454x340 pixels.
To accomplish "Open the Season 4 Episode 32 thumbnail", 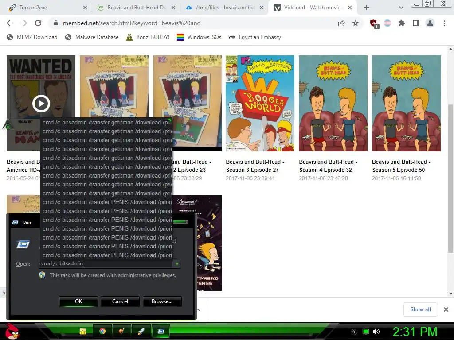I will 333,103.
